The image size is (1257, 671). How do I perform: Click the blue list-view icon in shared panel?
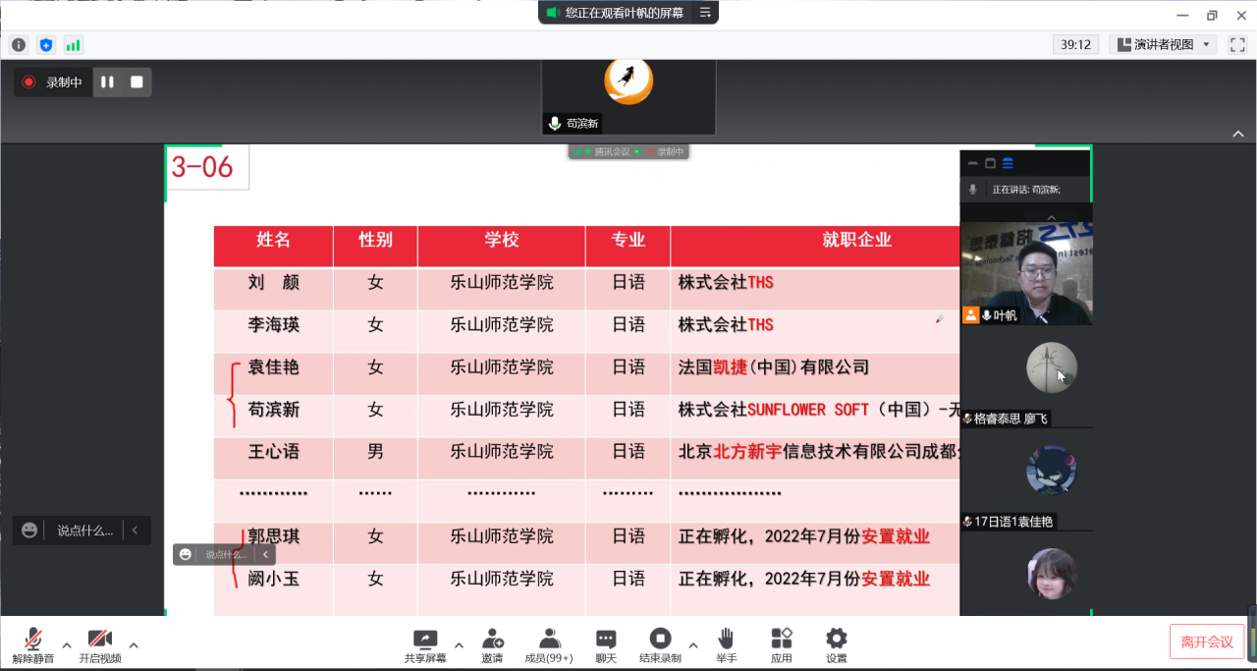click(x=1008, y=163)
